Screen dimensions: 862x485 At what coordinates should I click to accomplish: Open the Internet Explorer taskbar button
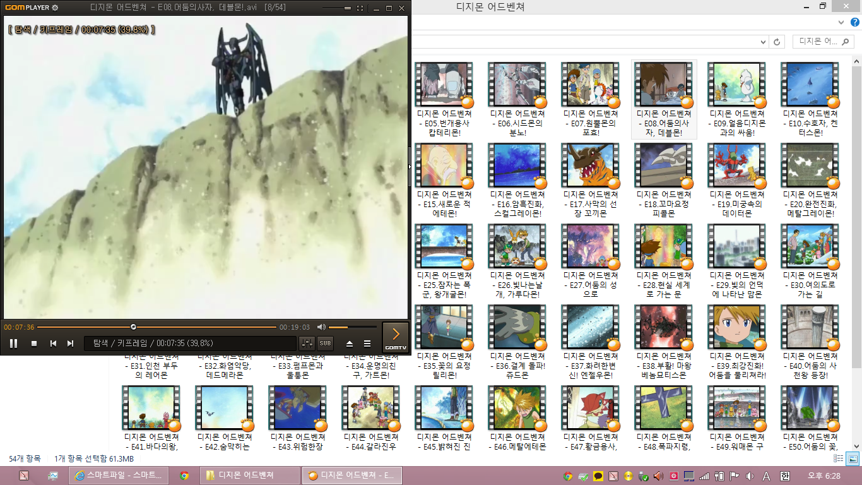pyautogui.click(x=119, y=476)
